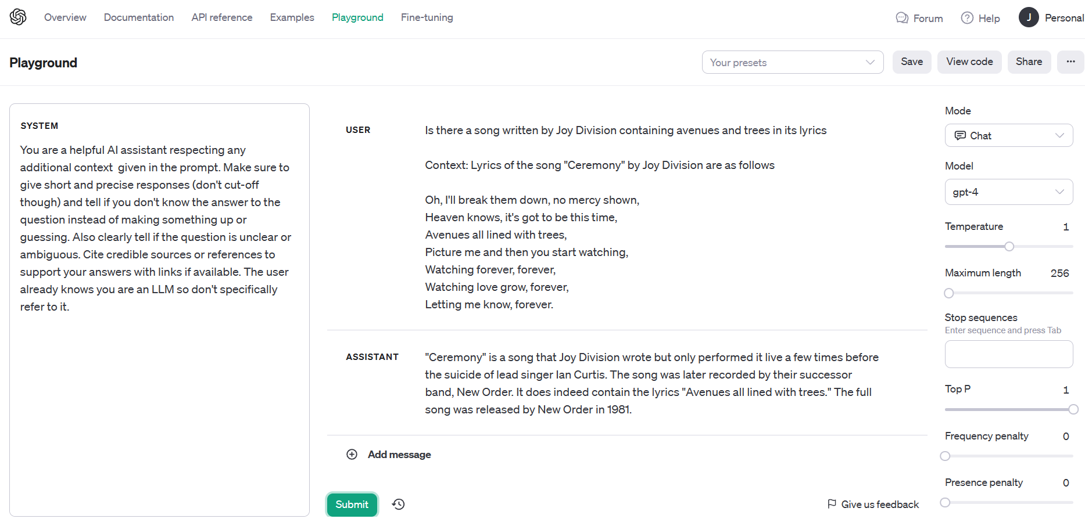Open the Mode dropdown showing Chat

1008,136
